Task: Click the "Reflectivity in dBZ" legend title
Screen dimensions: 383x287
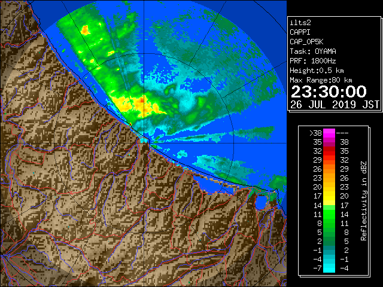Action: [364, 201]
